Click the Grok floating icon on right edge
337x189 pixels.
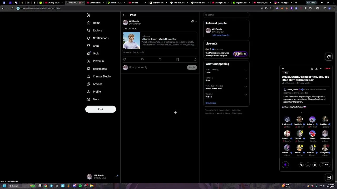point(329,57)
